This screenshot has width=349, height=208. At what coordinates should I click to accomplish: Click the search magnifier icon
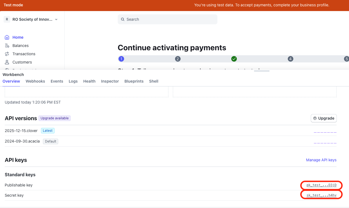pyautogui.click(x=123, y=19)
